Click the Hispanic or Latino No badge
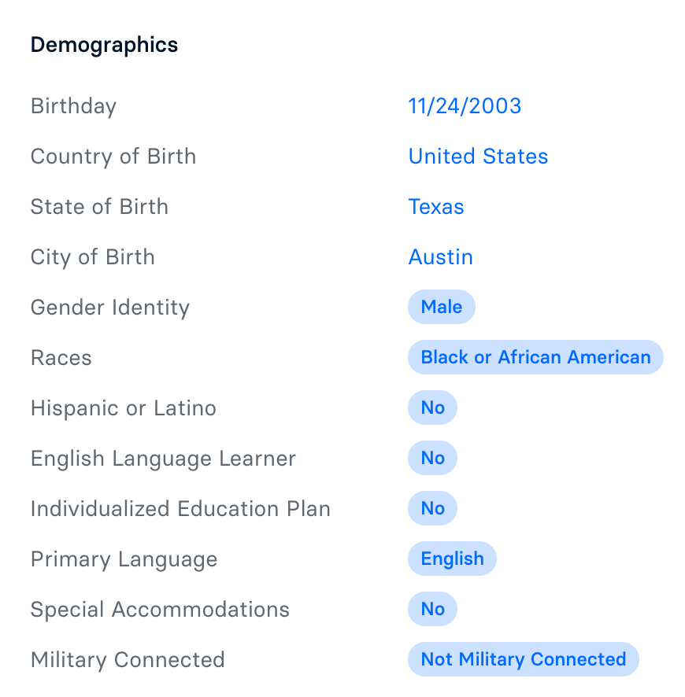This screenshot has width=685, height=697. (x=432, y=408)
